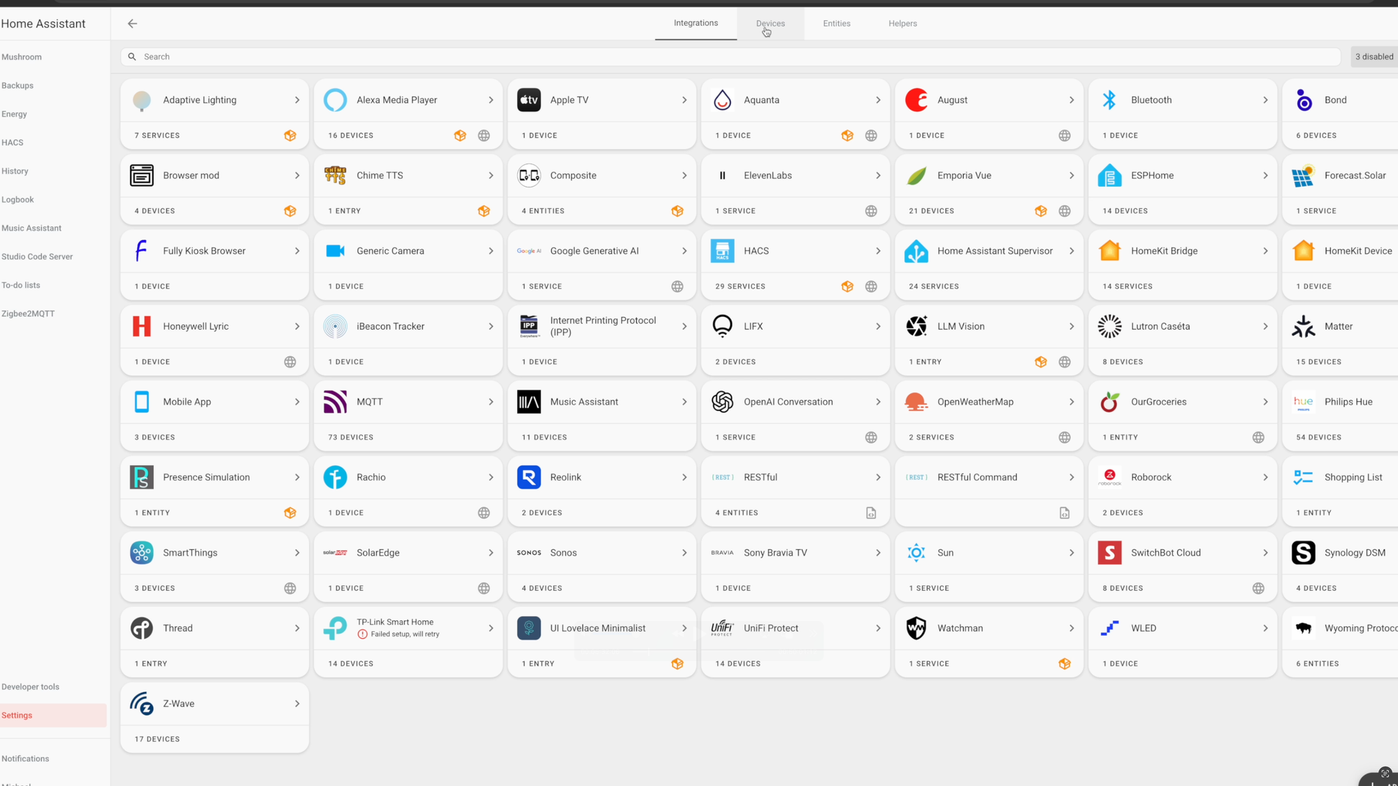This screenshot has height=786, width=1398.
Task: Expand Adaptive Lighting card chevron
Action: click(x=297, y=100)
